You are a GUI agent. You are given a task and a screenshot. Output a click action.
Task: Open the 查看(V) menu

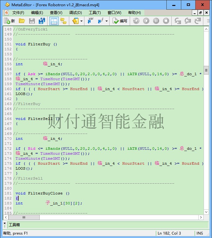tap(56, 13)
